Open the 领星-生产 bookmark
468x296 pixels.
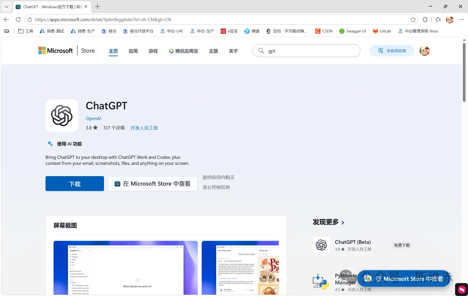(83, 31)
